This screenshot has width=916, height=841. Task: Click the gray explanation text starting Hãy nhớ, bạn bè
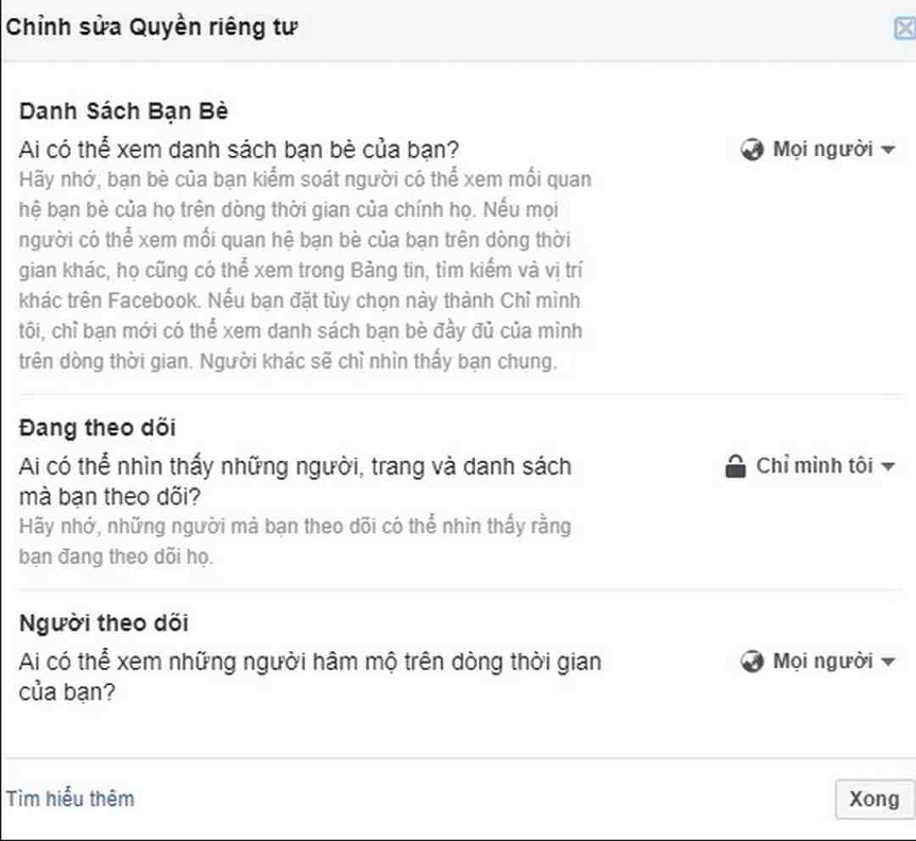(305, 270)
